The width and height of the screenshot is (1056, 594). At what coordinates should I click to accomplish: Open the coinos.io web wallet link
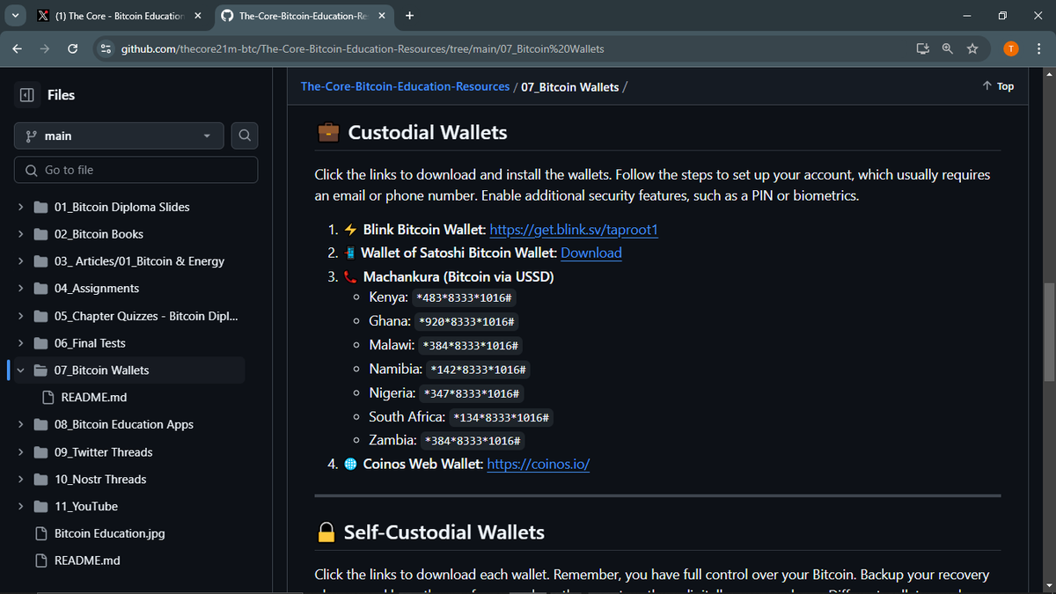(538, 464)
